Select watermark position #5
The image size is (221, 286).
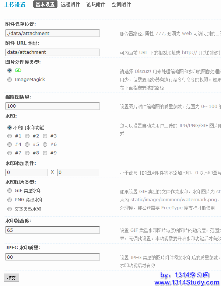point(27,144)
